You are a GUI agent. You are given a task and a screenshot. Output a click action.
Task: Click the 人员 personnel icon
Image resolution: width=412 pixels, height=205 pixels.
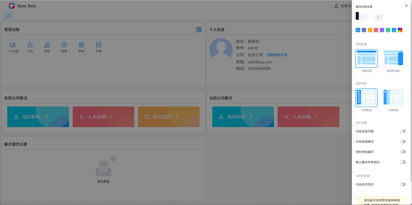(30, 45)
